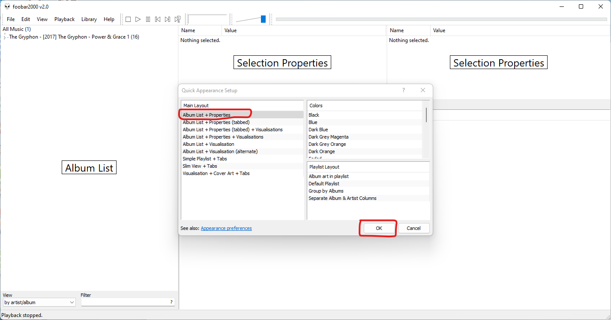Screen dimensions: 611x320
Task: Minimize the foobar2000 window
Action: [561, 6]
